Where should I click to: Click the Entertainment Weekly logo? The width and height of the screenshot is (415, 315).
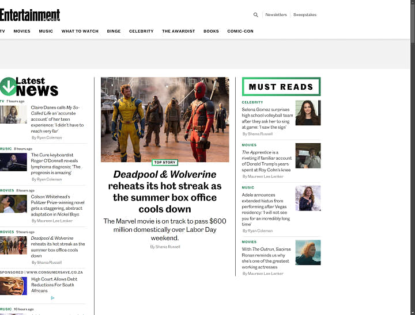30,15
